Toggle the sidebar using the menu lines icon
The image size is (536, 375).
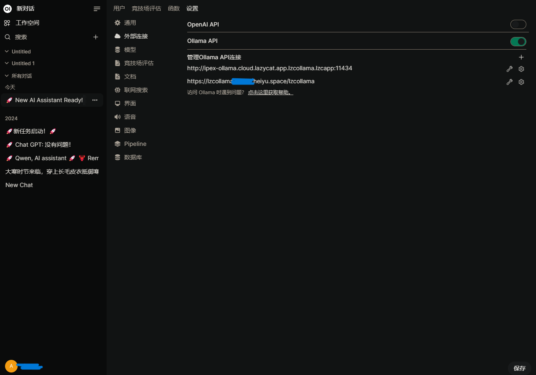coord(97,9)
